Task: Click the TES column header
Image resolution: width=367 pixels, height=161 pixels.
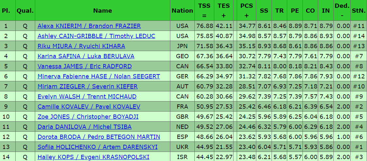Action: (224, 10)
